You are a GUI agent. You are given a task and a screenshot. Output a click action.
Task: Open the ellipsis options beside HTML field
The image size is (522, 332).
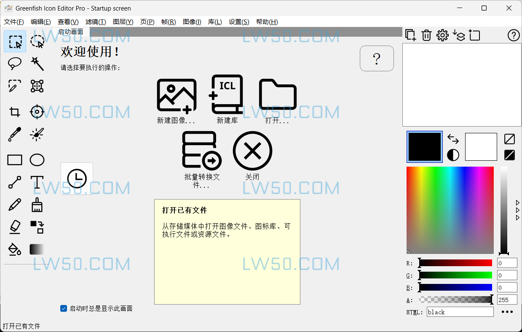tap(507, 312)
